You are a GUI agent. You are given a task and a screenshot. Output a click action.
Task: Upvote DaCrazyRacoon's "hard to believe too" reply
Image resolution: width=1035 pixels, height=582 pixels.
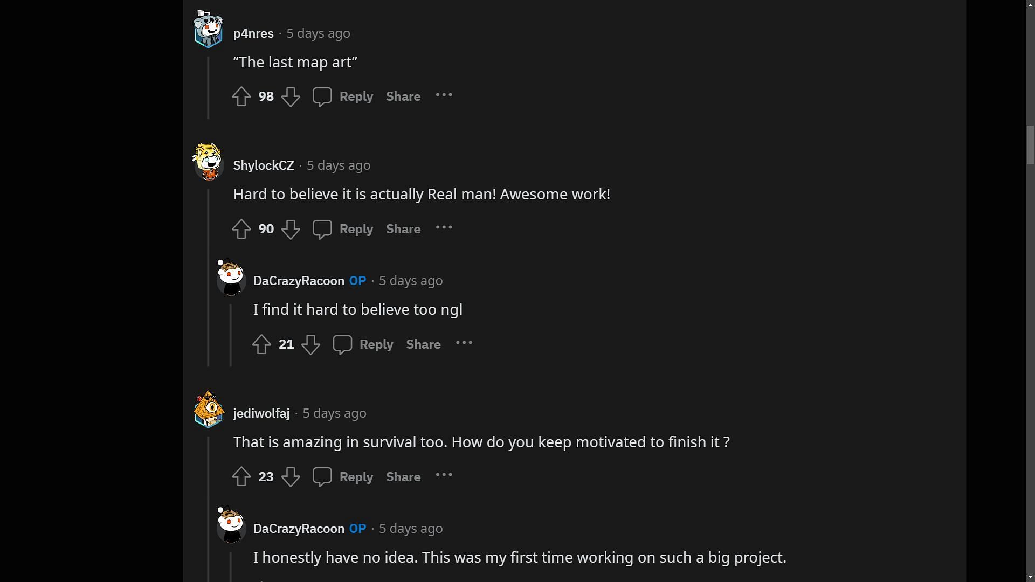click(x=261, y=344)
